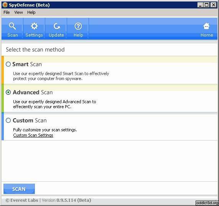This screenshot has height=206, width=219.
Task: Open the View menu
Action: pyautogui.click(x=18, y=12)
